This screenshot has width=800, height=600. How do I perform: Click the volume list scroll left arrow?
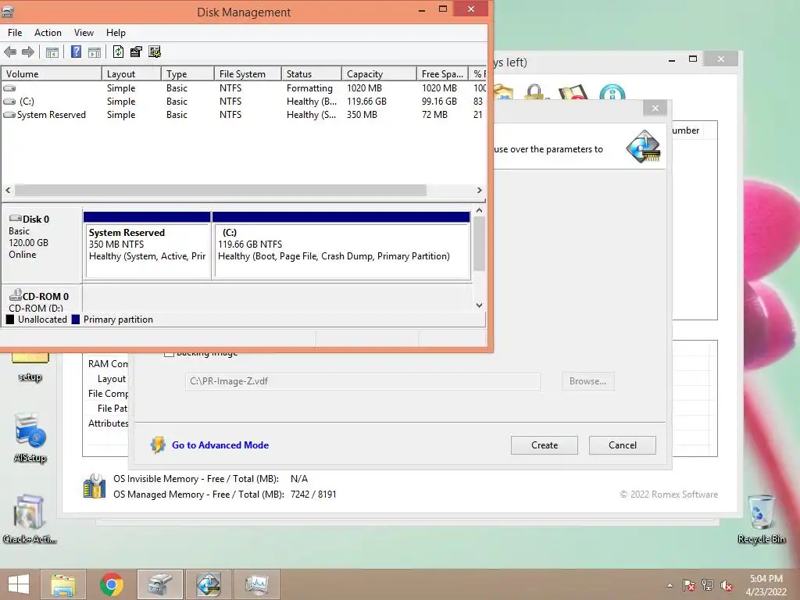point(8,190)
